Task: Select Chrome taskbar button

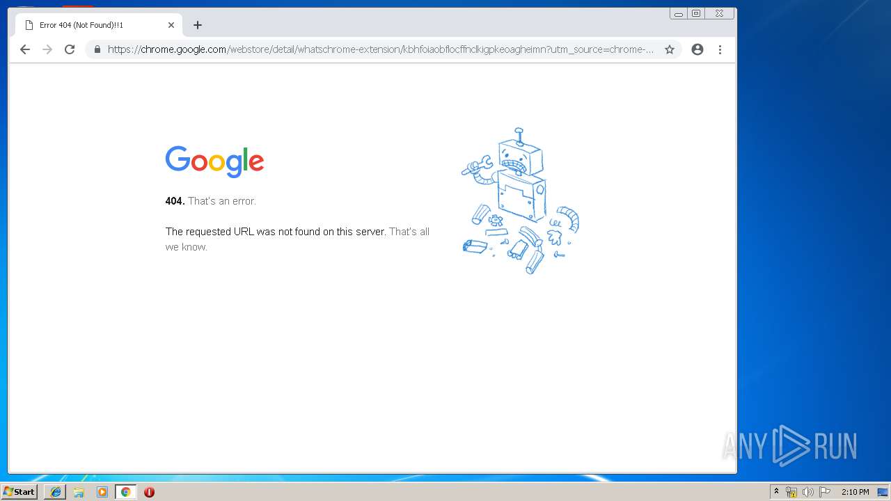Action: click(125, 492)
